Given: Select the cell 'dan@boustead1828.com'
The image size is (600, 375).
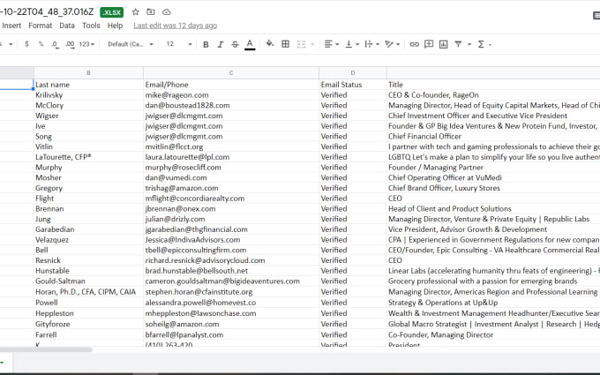Looking at the screenshot, I should (x=231, y=105).
